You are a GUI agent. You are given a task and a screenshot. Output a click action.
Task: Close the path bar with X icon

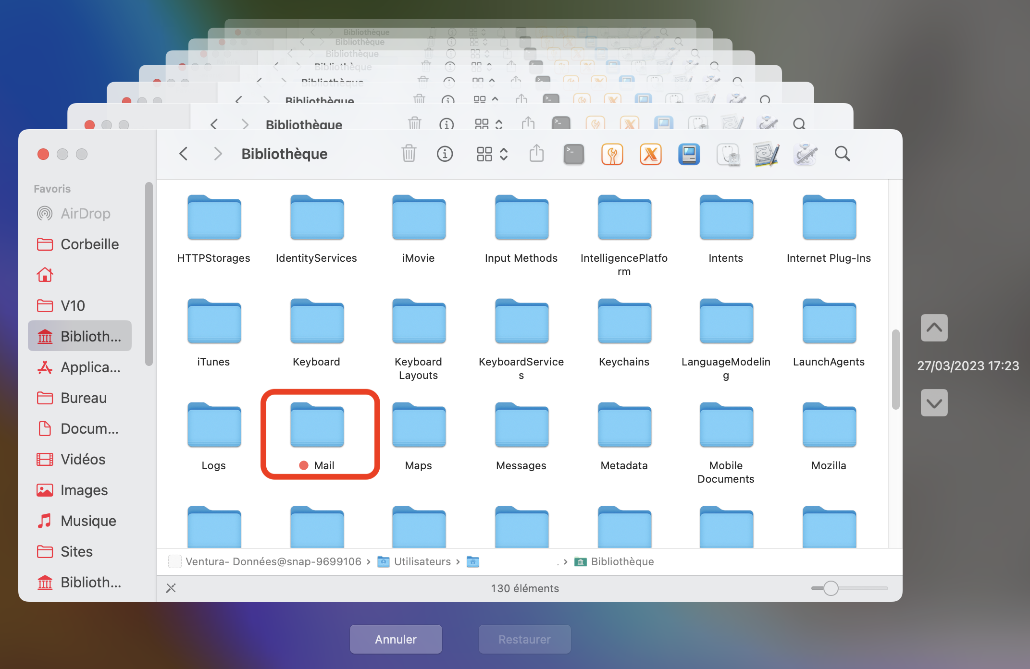click(x=171, y=588)
